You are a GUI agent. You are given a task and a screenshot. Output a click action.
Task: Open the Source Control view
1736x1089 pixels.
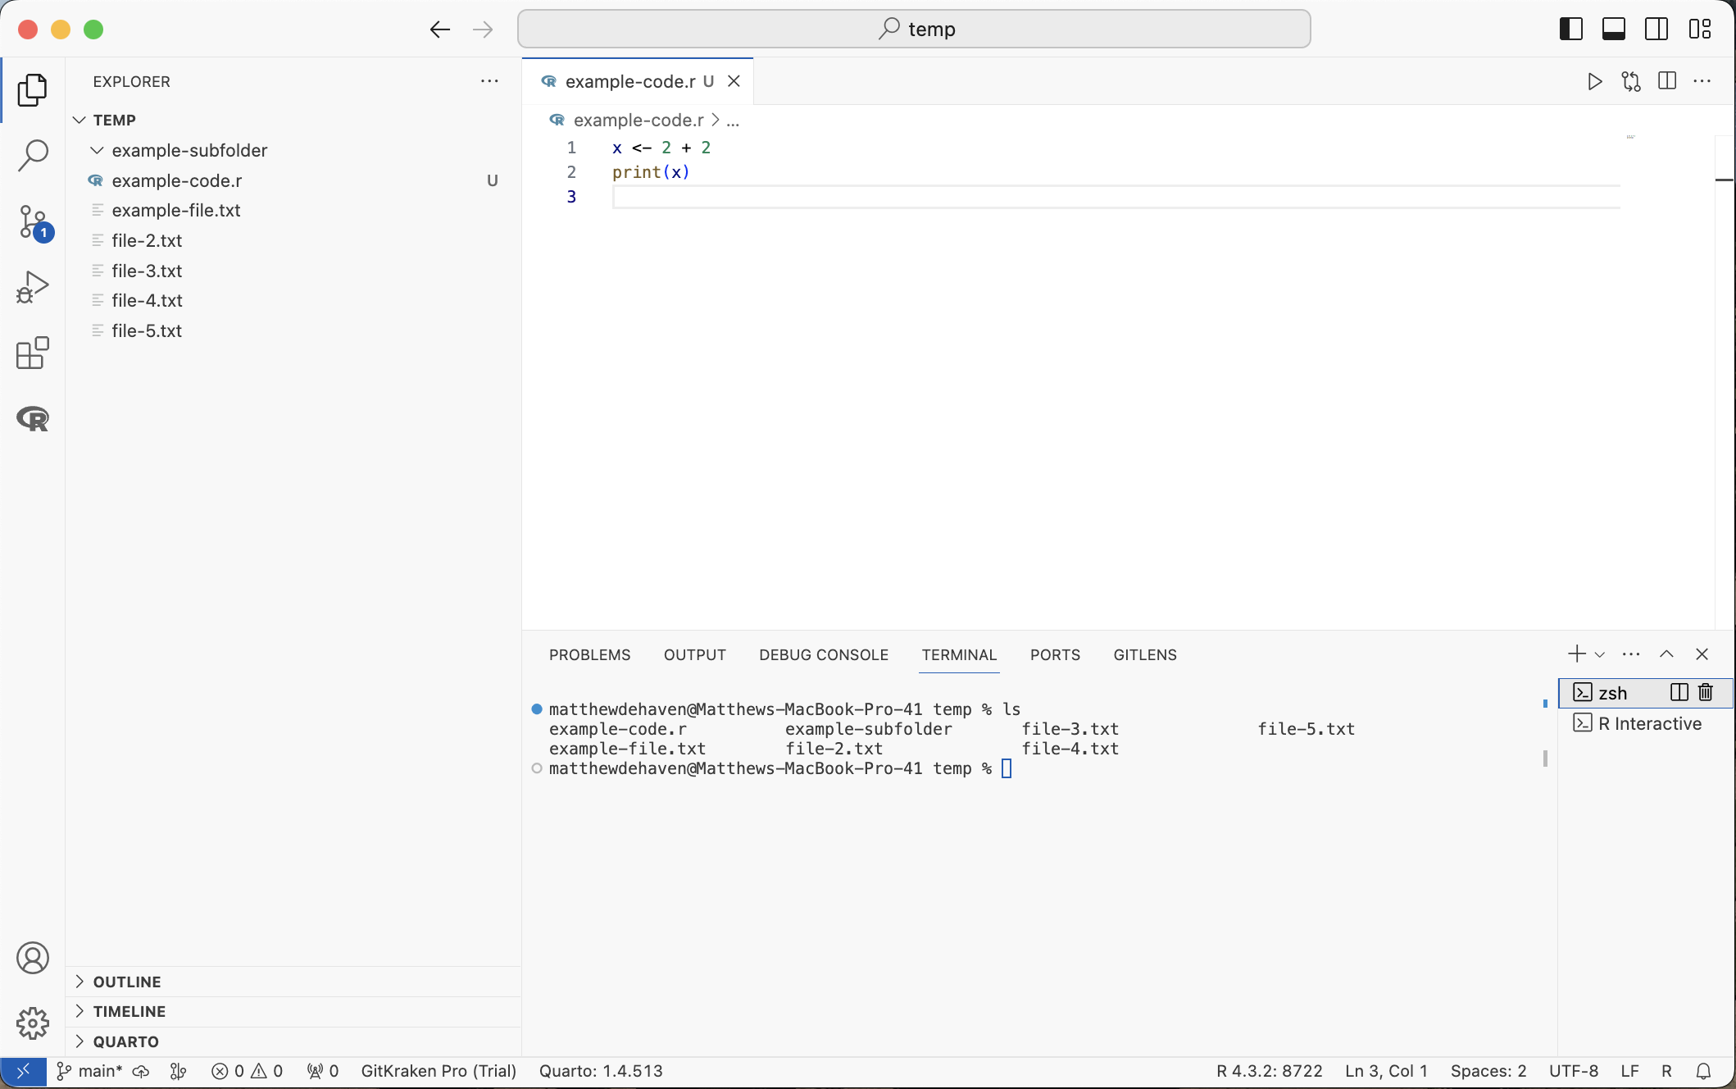click(x=33, y=221)
